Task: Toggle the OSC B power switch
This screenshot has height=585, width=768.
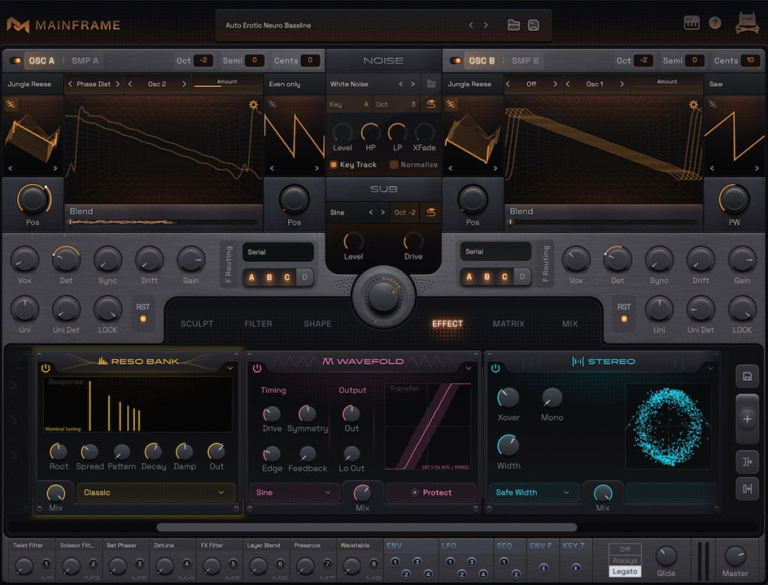Action: coord(455,61)
